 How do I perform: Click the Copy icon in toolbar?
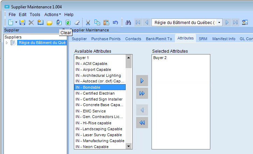(97, 22)
